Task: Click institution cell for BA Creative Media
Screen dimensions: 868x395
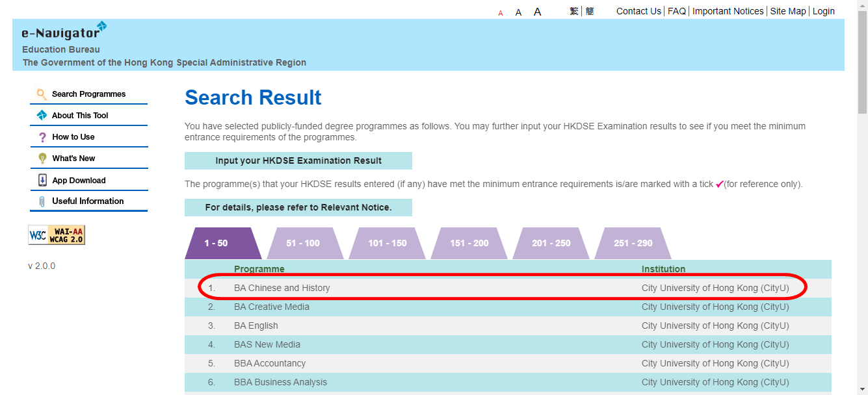Action: [x=715, y=307]
